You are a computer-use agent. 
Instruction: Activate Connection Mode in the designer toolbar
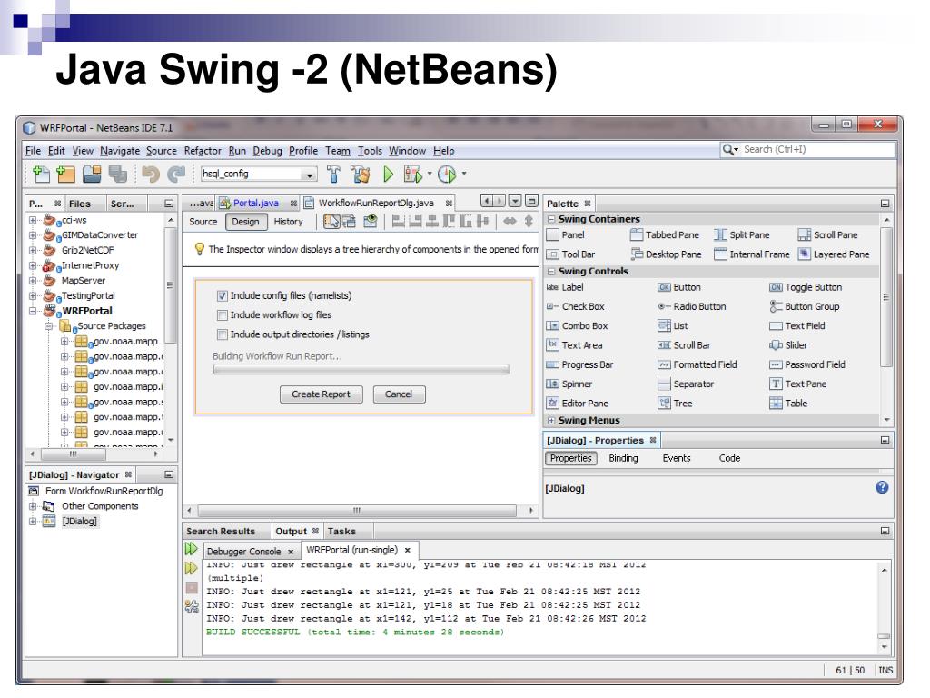click(x=350, y=222)
